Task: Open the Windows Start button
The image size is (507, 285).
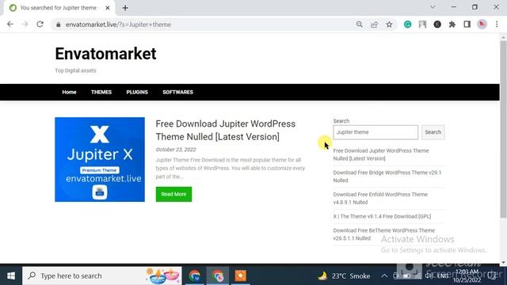Action: click(x=11, y=275)
